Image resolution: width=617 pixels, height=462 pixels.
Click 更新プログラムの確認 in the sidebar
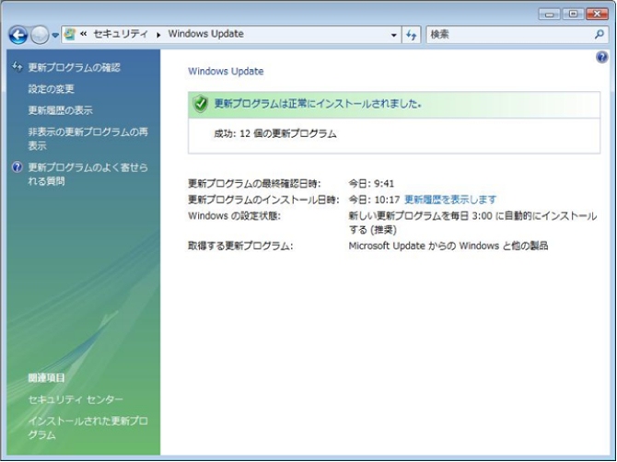click(74, 67)
